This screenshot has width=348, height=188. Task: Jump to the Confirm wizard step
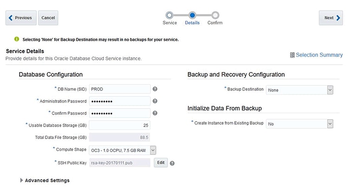tap(215, 15)
